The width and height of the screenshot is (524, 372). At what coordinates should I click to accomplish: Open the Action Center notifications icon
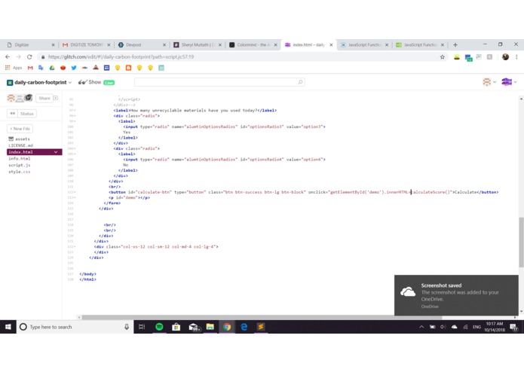[x=514, y=328]
